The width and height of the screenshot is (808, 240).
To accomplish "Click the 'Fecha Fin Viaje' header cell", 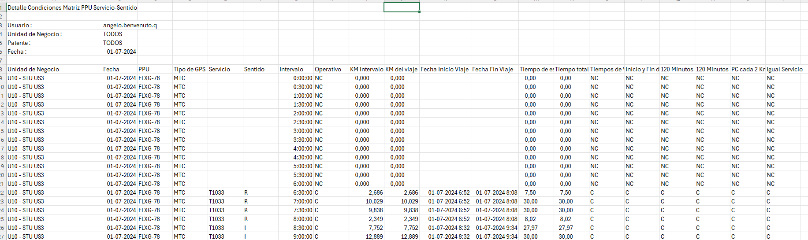I will [x=493, y=69].
